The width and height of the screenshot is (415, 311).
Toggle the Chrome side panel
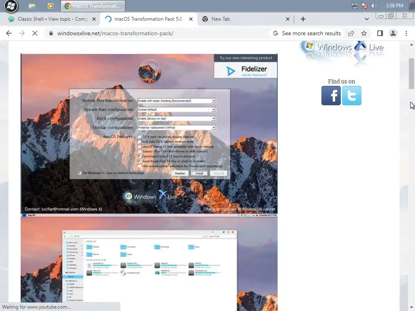point(380,33)
